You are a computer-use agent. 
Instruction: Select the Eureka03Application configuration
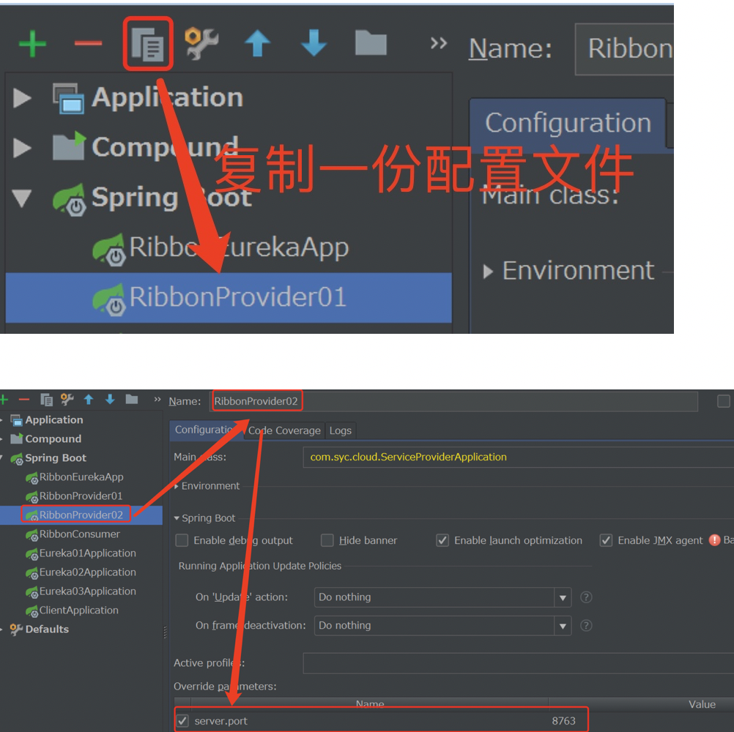point(87,591)
